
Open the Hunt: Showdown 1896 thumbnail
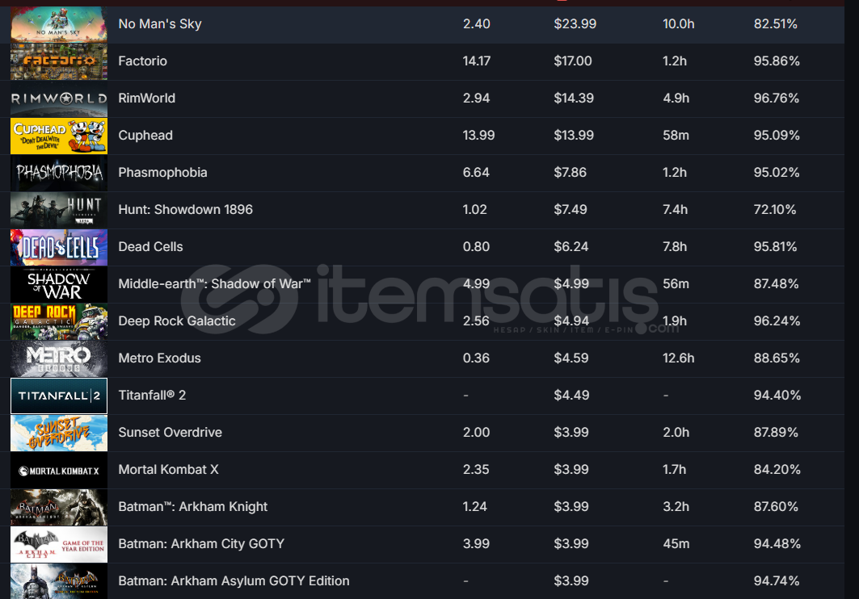59,210
